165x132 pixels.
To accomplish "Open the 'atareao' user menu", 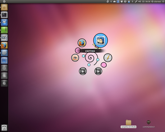I will click(156, 1).
